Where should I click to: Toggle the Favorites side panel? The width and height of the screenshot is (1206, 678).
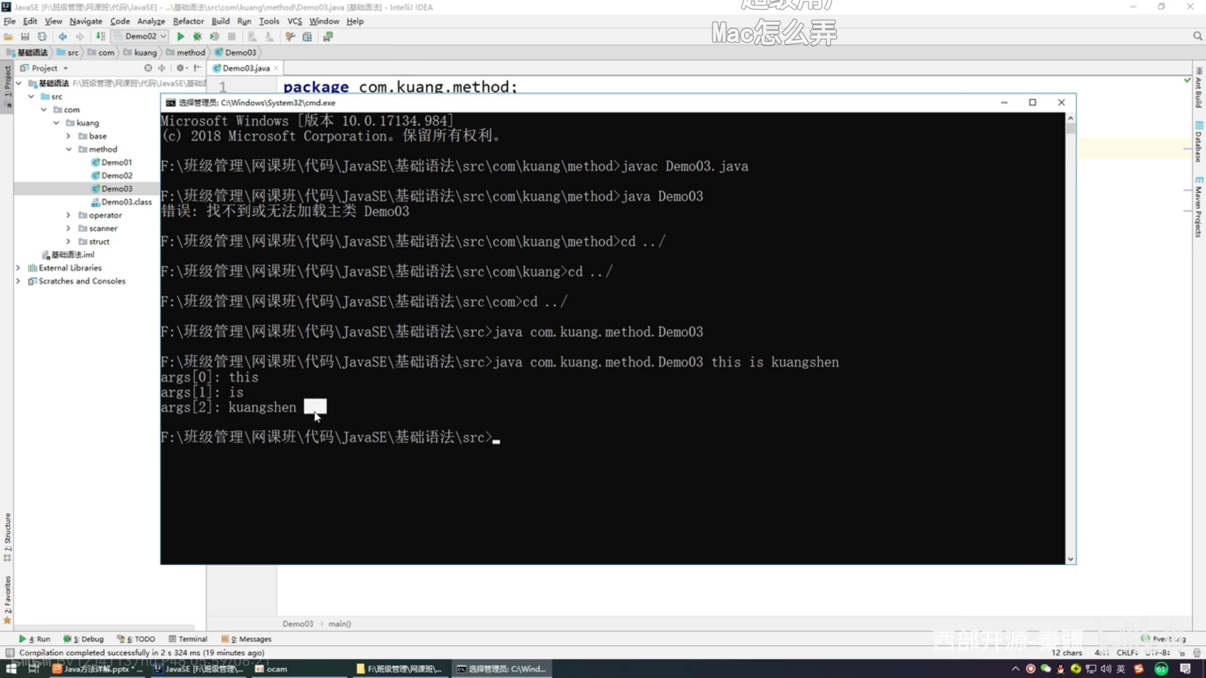(7, 600)
